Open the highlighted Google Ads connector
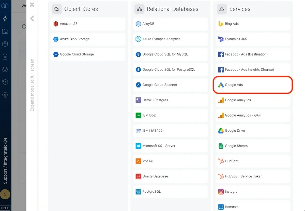Screen dimensions: 305x211 (x=252, y=85)
